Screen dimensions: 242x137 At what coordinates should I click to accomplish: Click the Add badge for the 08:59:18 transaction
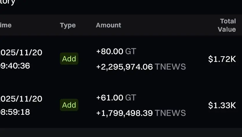[69, 105]
